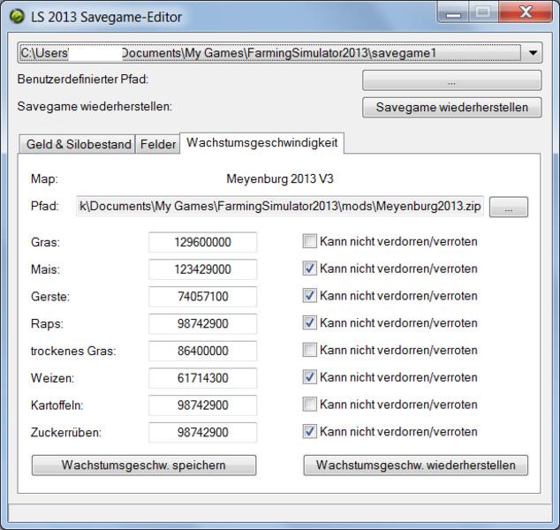Tick the Kartoffeln cannot wither checkbox

310,405
